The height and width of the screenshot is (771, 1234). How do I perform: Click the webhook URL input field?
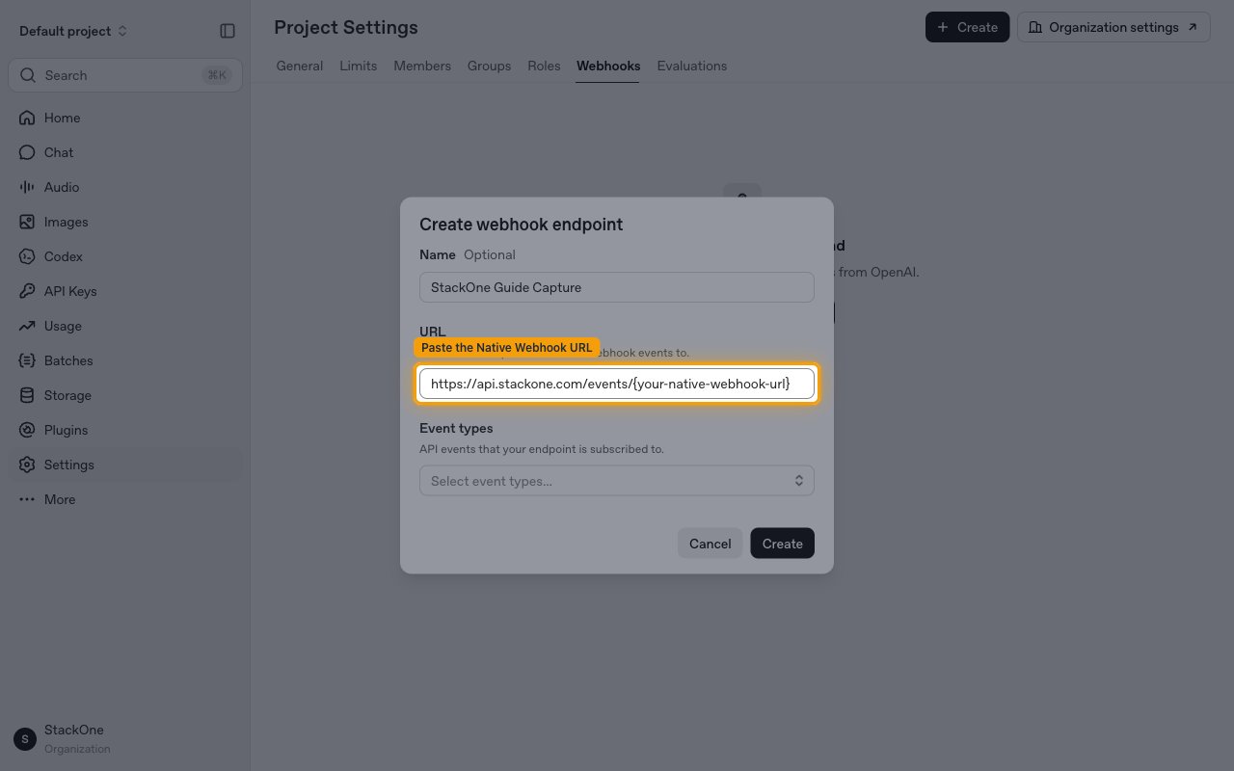pyautogui.click(x=617, y=384)
